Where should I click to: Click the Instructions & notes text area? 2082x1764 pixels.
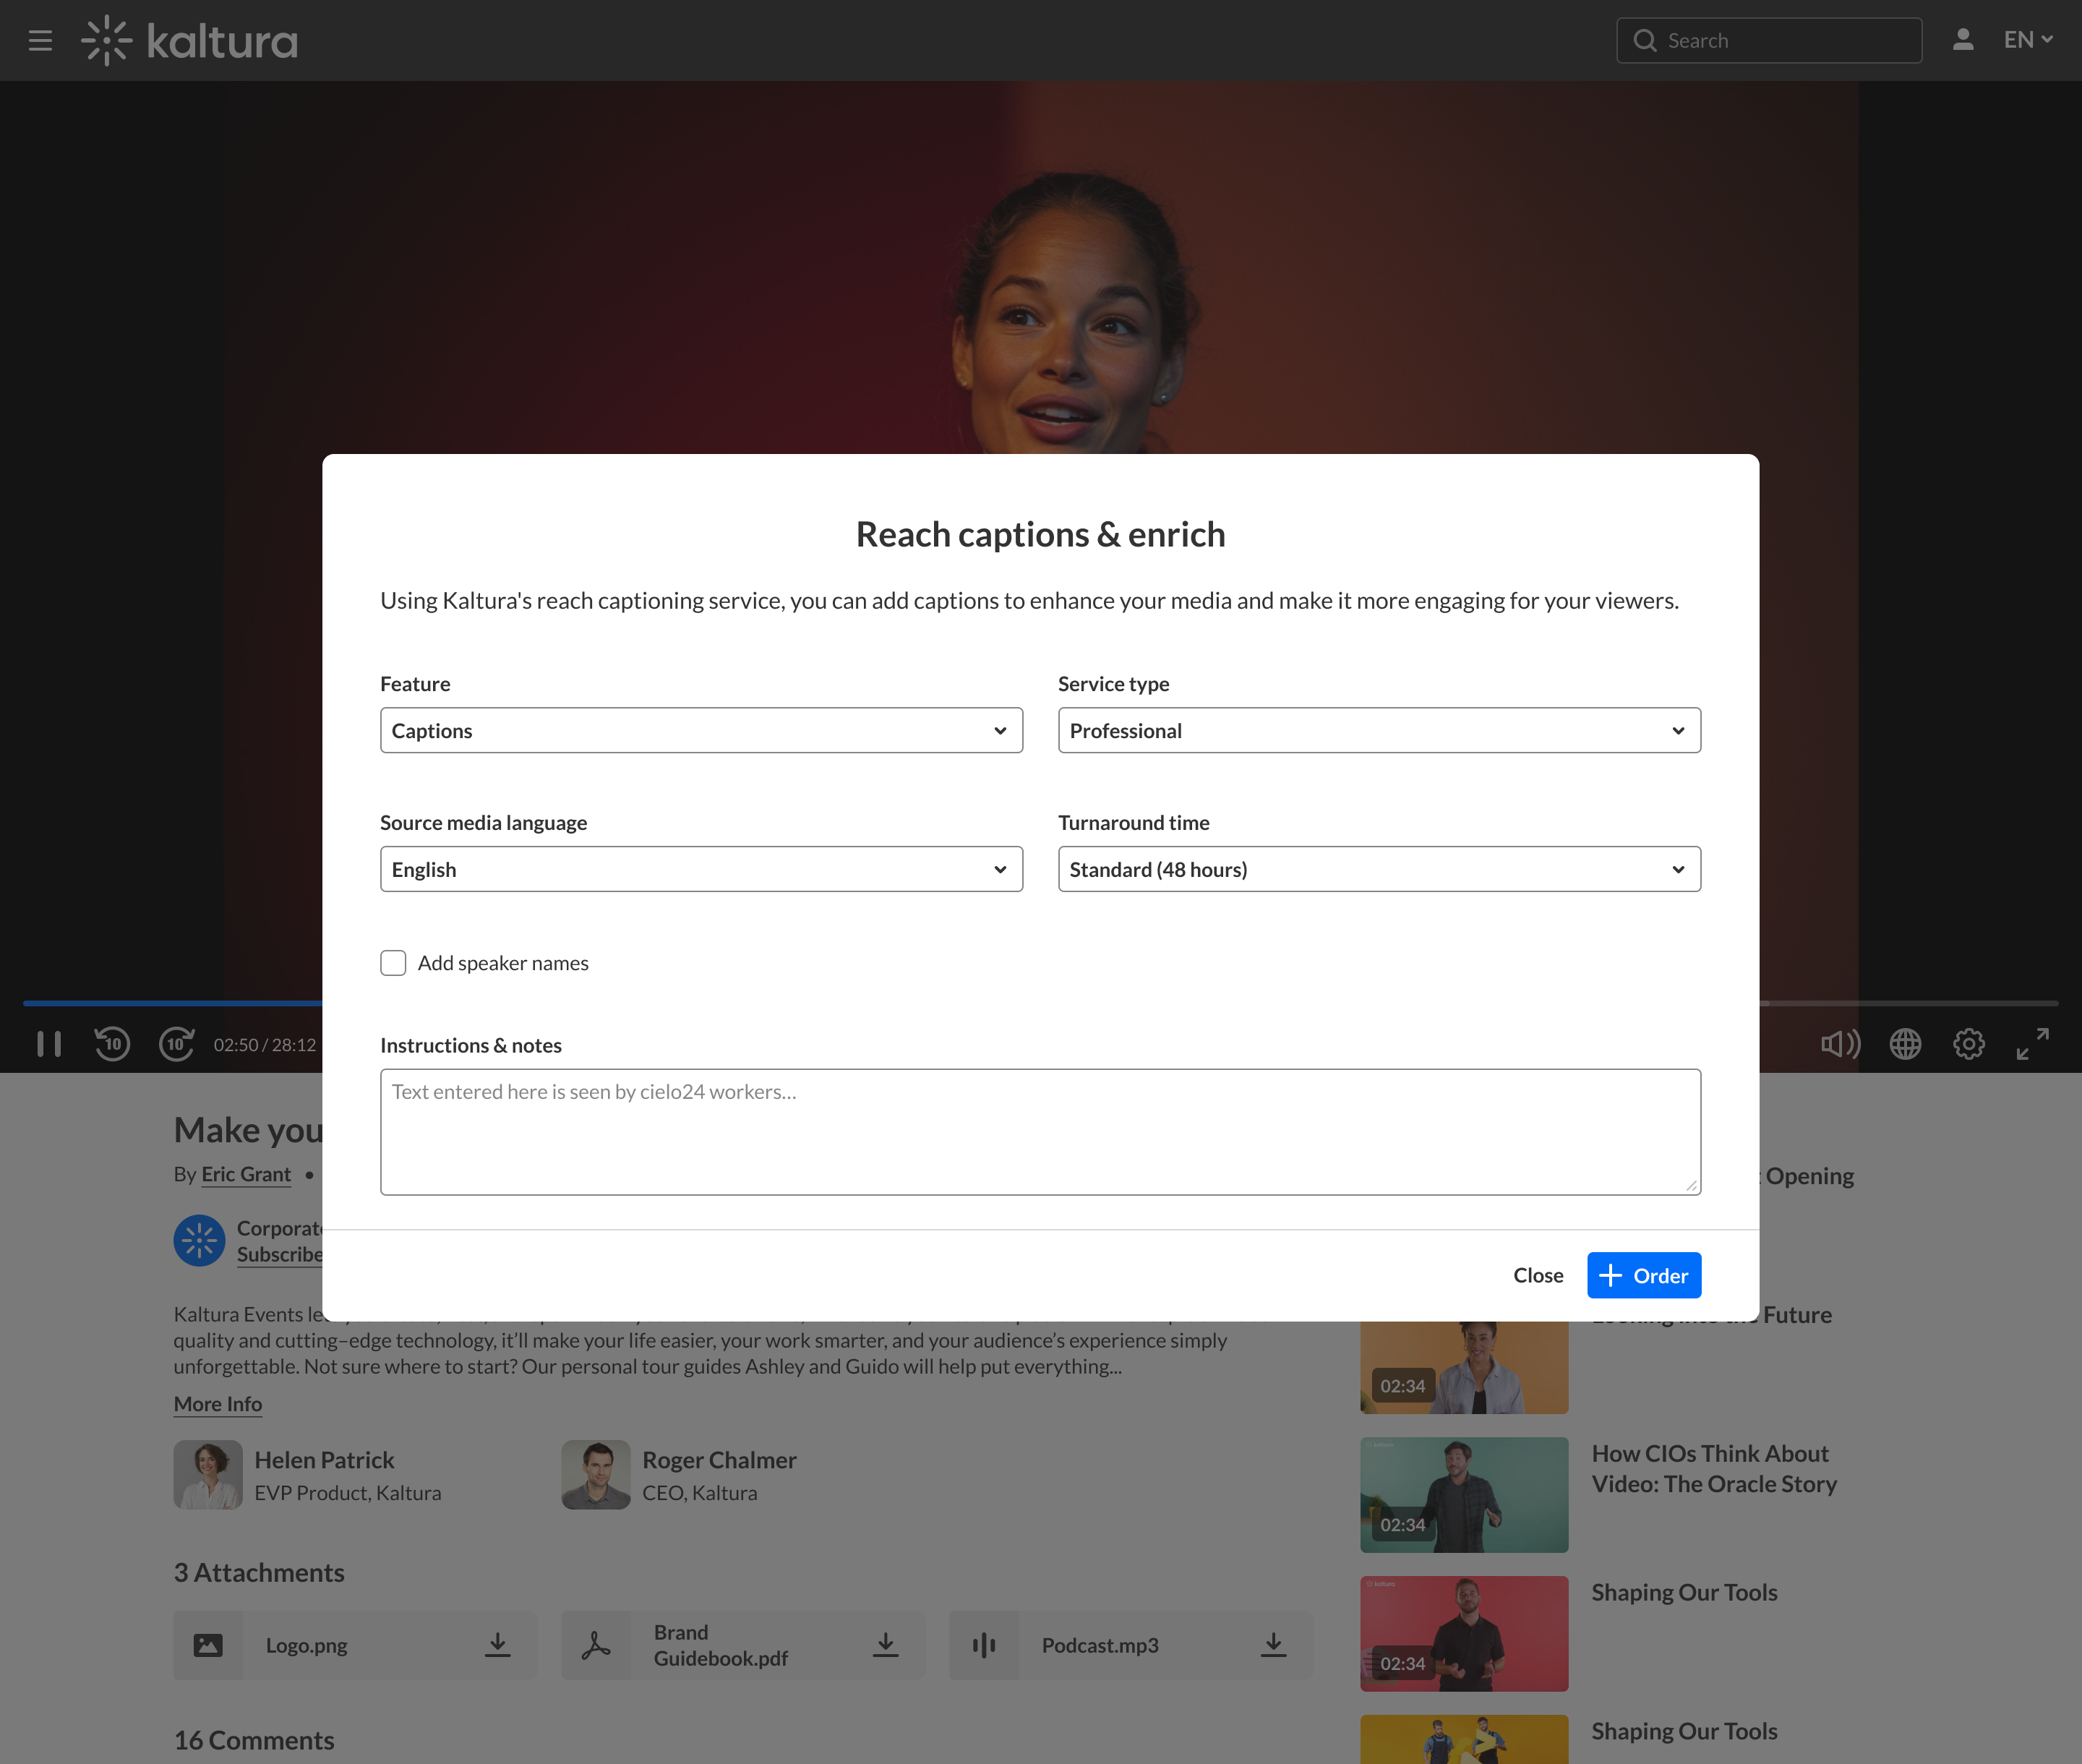[x=1040, y=1132]
